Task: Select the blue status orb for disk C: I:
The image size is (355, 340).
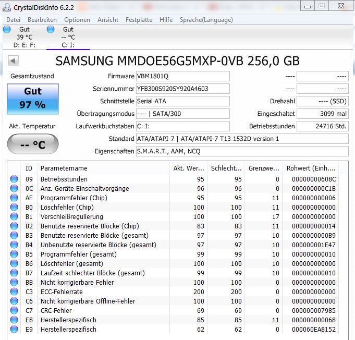Action: coord(51,29)
